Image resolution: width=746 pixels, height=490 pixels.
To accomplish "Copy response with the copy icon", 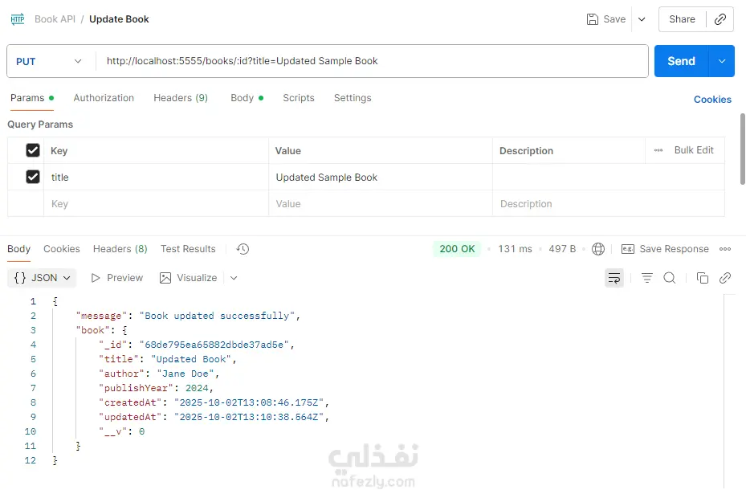I will (702, 278).
